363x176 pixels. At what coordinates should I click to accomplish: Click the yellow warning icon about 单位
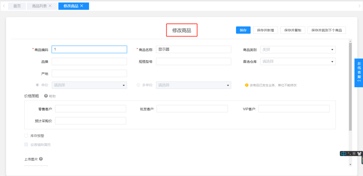pyautogui.click(x=247, y=85)
